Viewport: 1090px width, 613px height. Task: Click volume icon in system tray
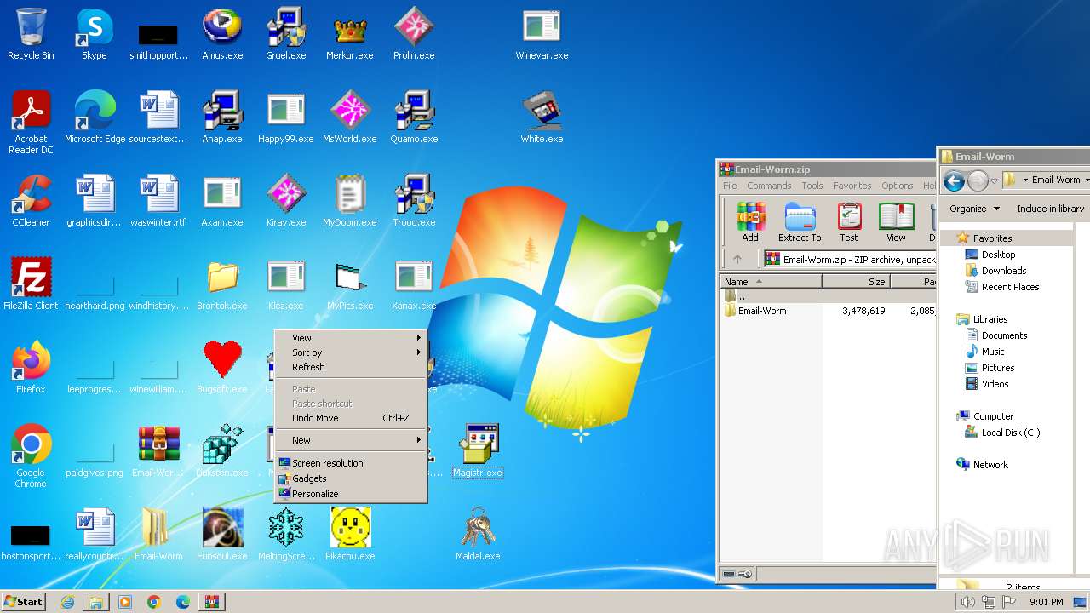(968, 602)
